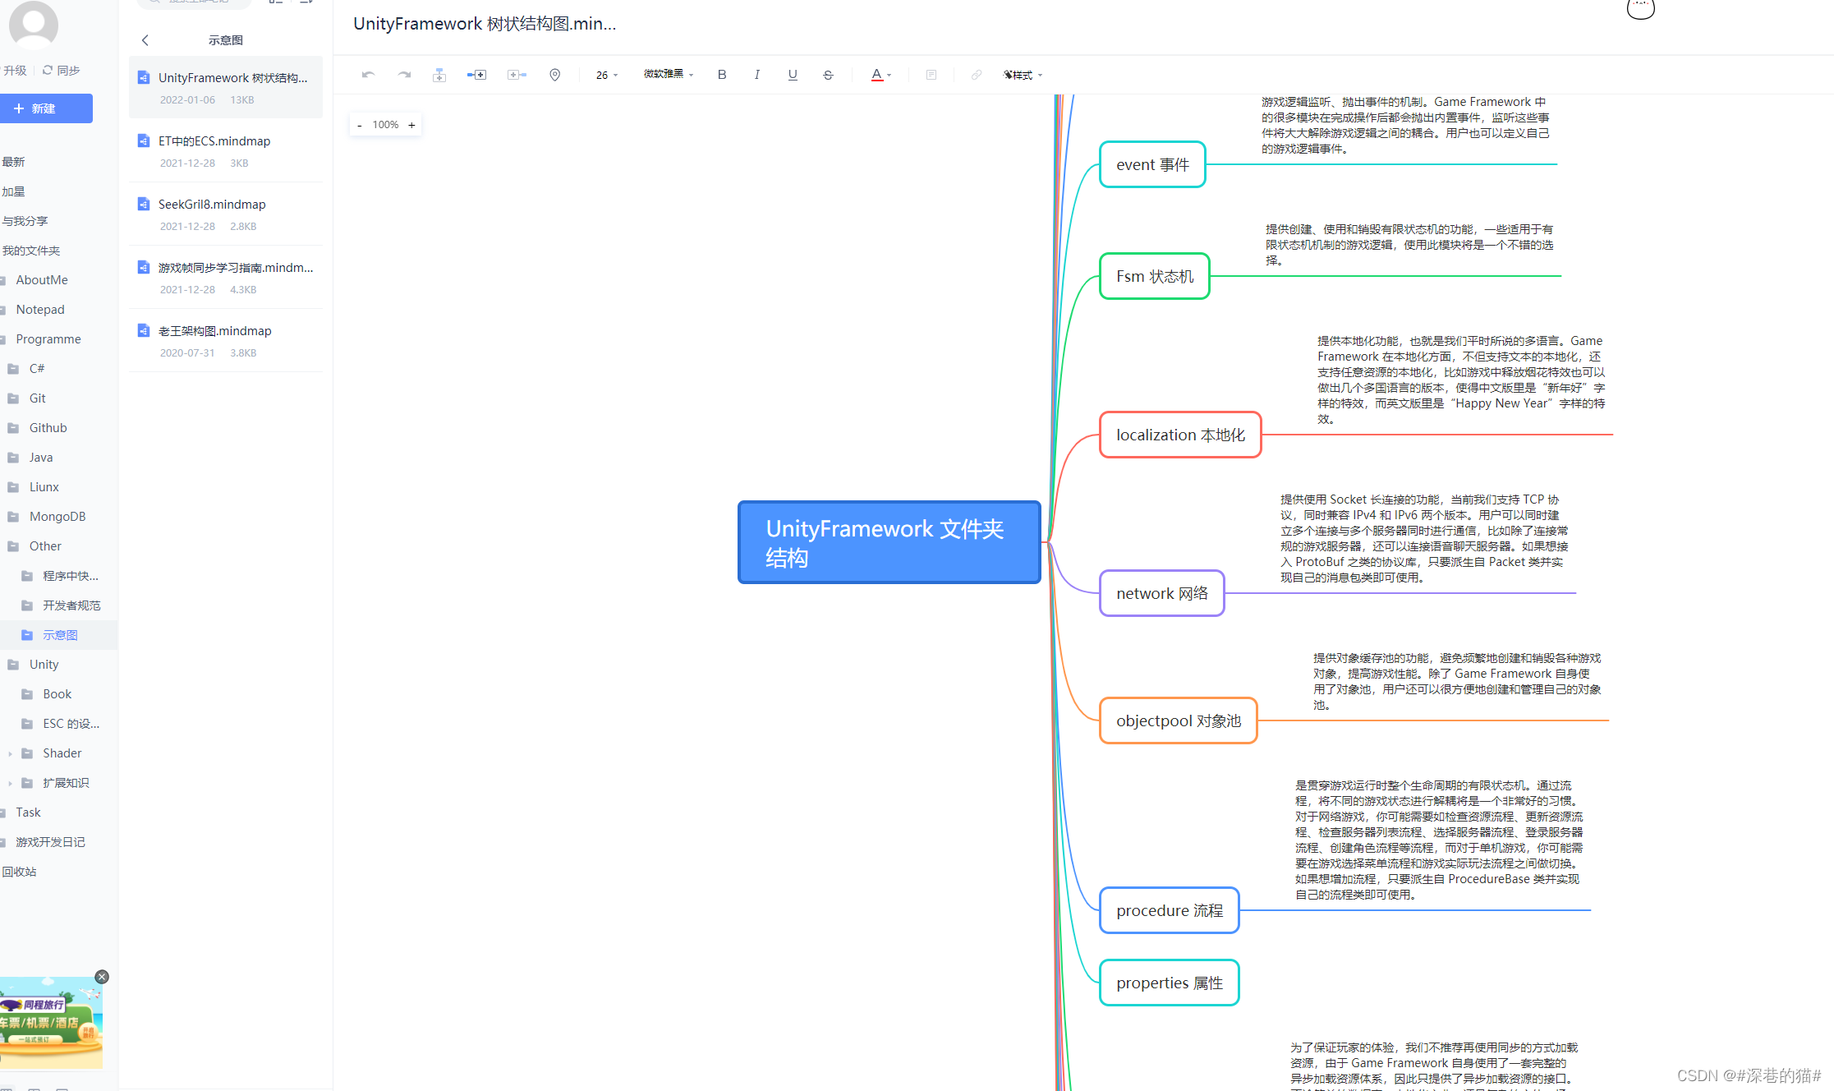Image resolution: width=1834 pixels, height=1091 pixels.
Task: Open the AboutMe folder
Action: (42, 280)
